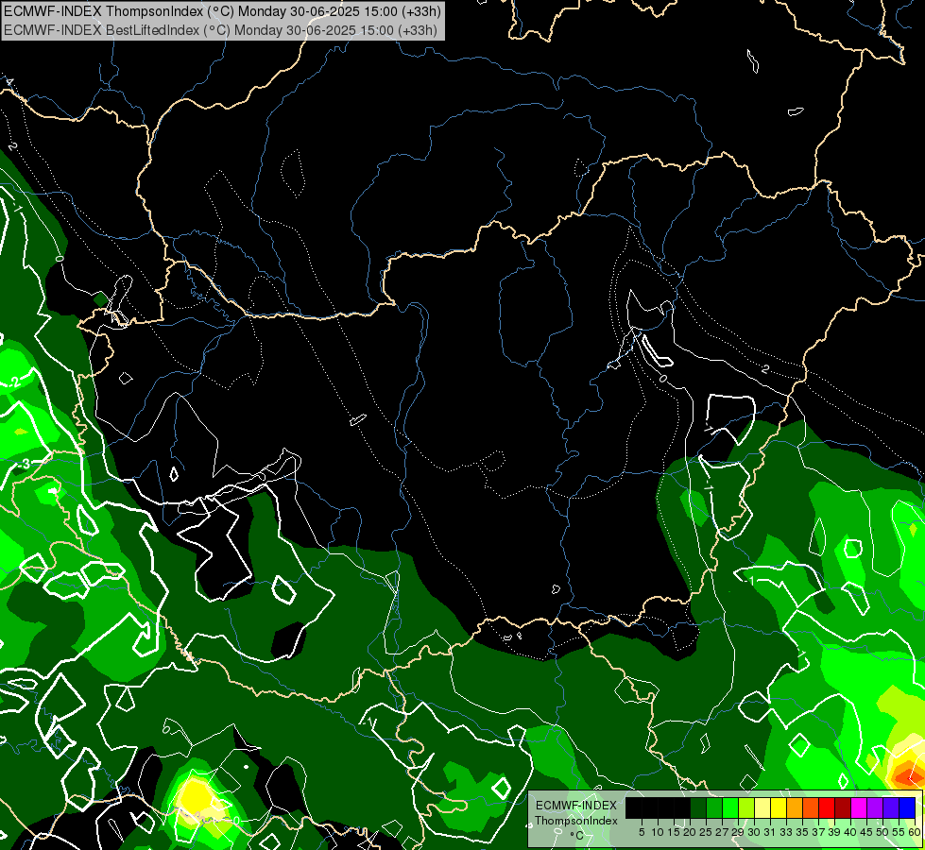Click the magenta legend swatch
This screenshot has height=850, width=925.
click(x=857, y=807)
